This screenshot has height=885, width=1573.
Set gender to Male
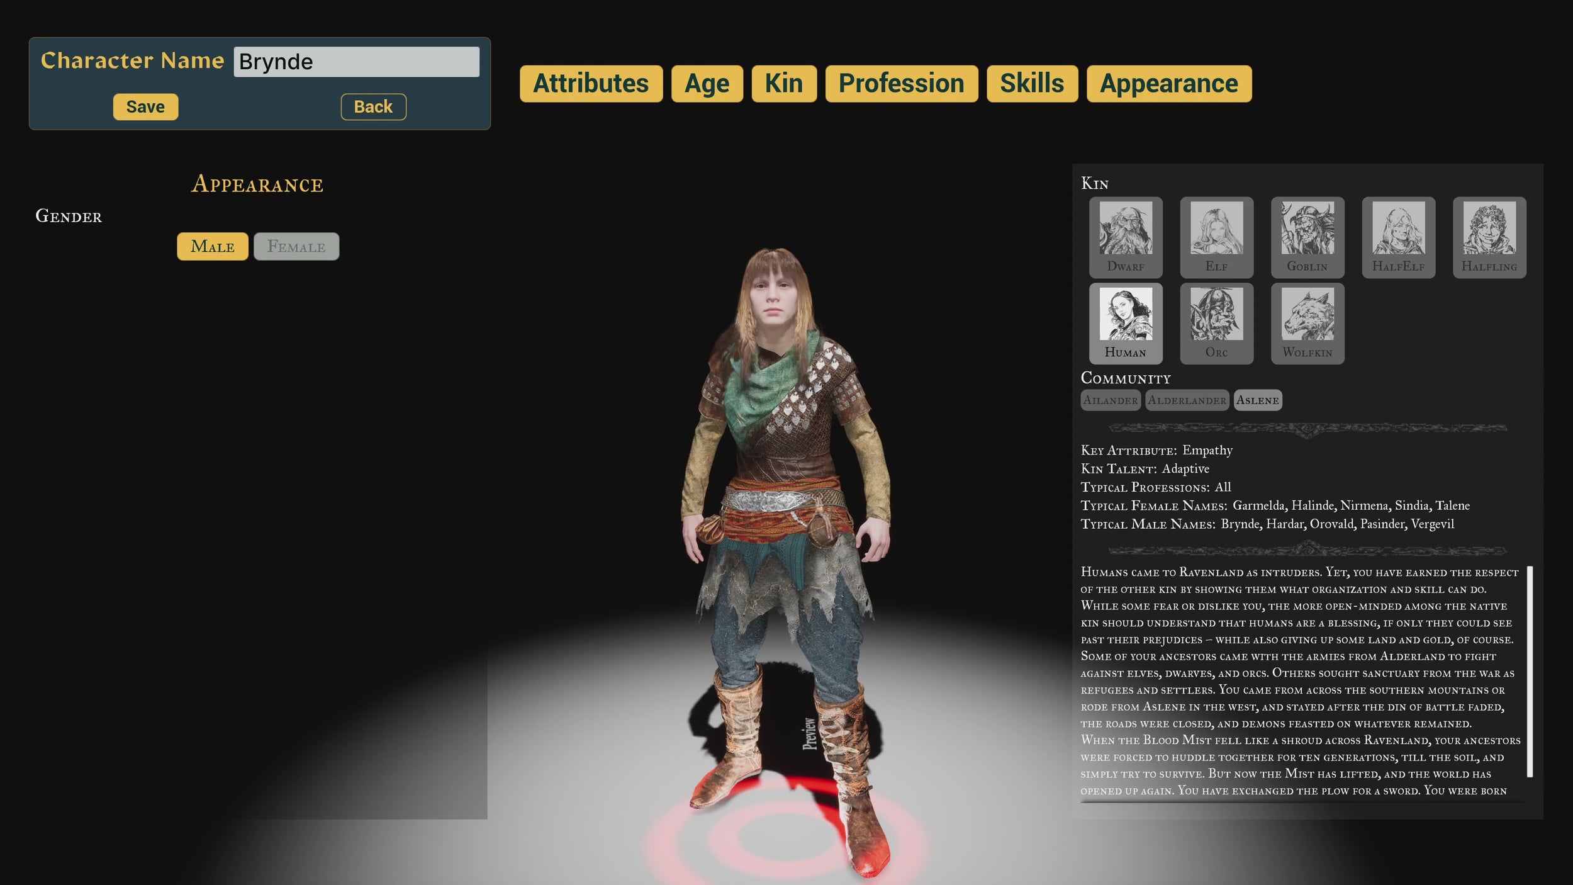tap(213, 246)
